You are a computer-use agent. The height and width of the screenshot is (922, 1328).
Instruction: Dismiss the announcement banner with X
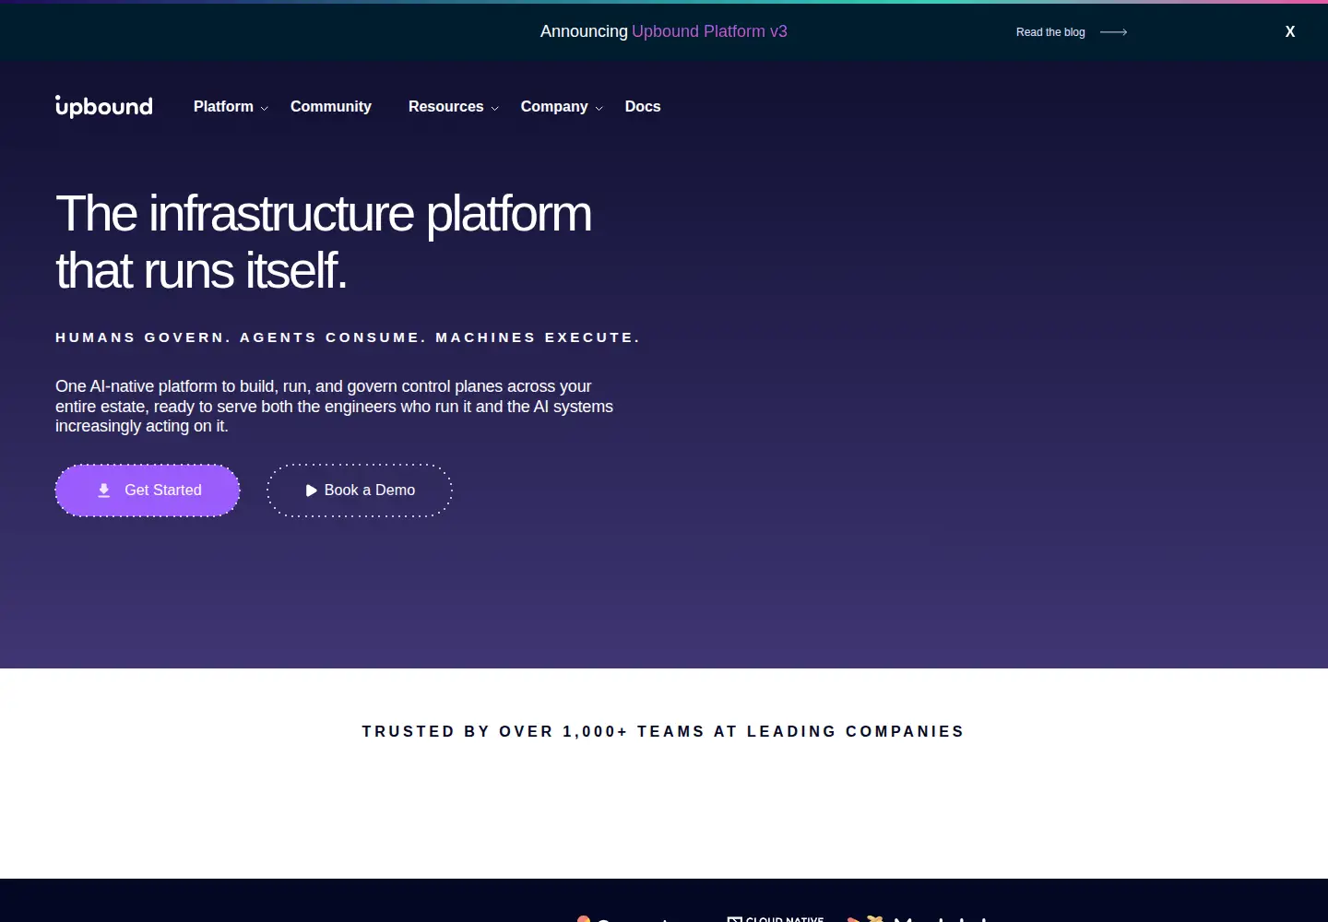(1290, 31)
